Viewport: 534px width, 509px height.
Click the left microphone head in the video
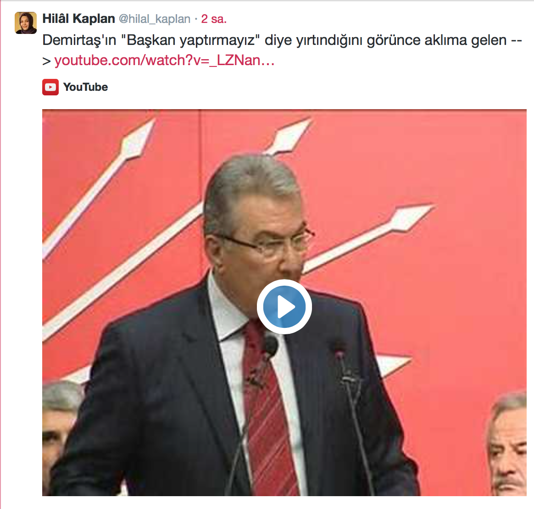coord(271,345)
